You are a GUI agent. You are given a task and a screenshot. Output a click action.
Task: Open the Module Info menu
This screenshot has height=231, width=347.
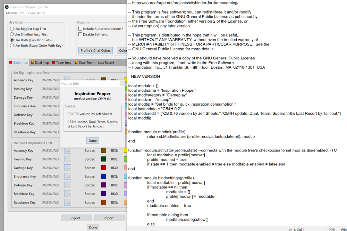pos(15,13)
